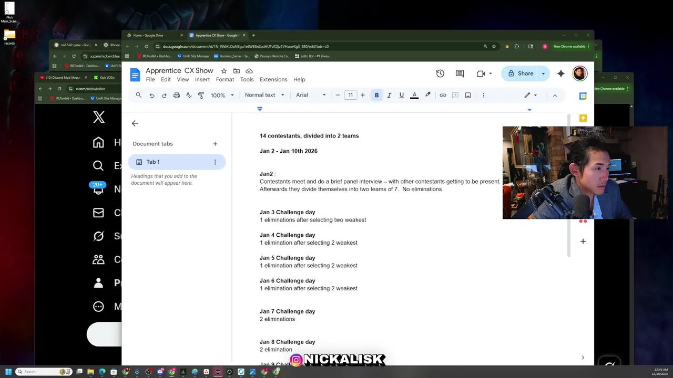This screenshot has height=378, width=673.
Task: Open text color picker
Action: coord(414,95)
